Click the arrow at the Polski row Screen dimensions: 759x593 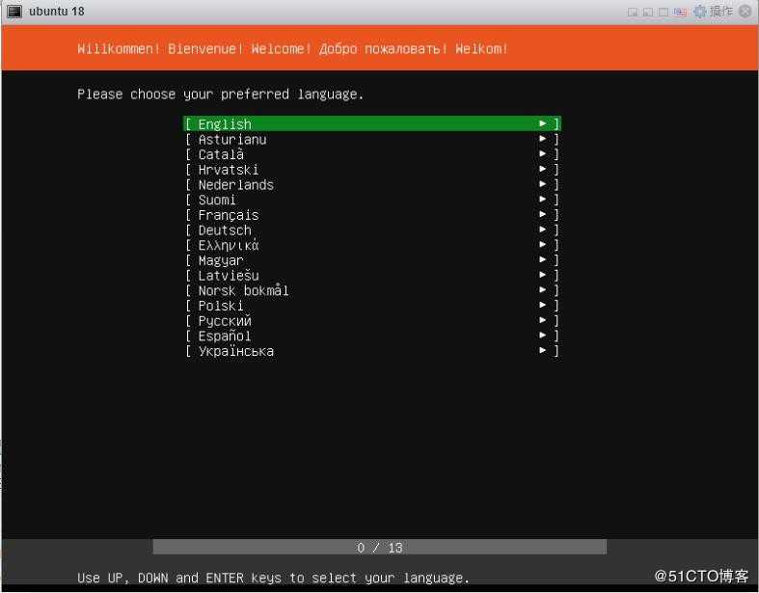tap(543, 305)
